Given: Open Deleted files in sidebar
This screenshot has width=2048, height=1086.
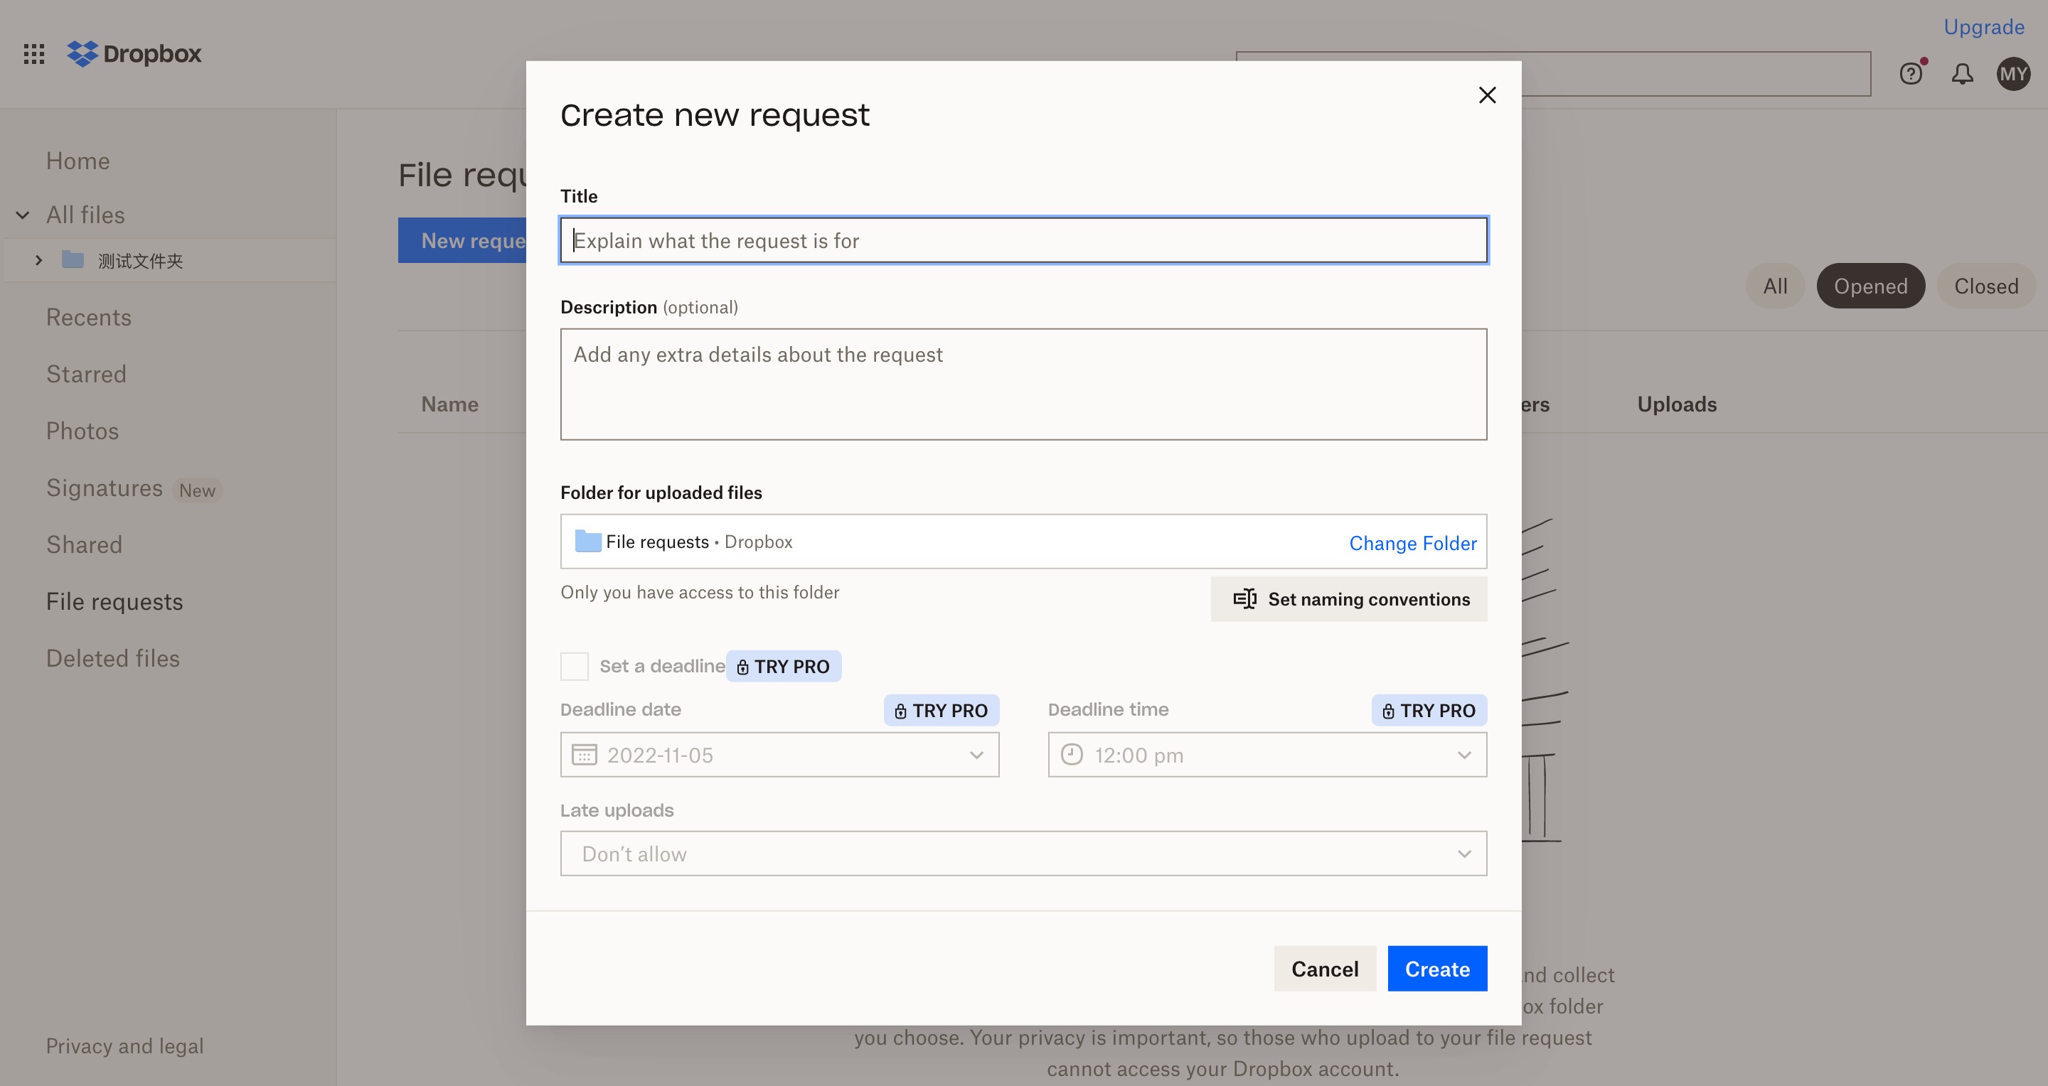Looking at the screenshot, I should [x=113, y=659].
